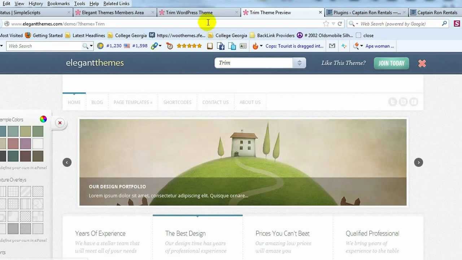Advance the slider with the right arrow
462x260 pixels.
click(419, 162)
